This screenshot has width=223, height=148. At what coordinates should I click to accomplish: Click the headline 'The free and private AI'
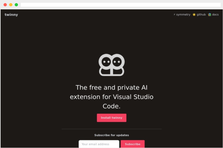click(112, 87)
